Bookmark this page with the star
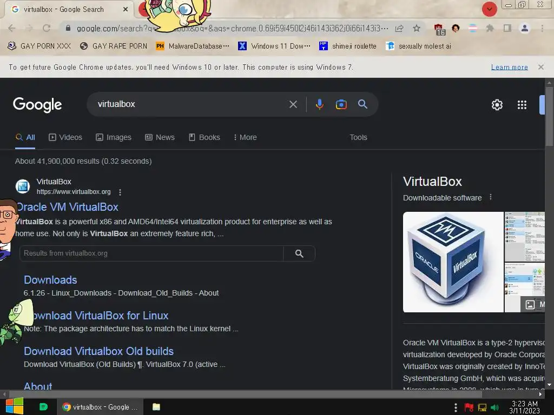 click(417, 28)
